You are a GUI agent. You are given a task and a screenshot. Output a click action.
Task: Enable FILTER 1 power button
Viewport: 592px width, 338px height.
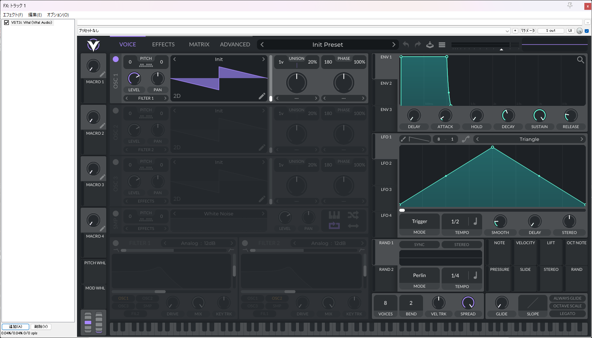tap(116, 243)
